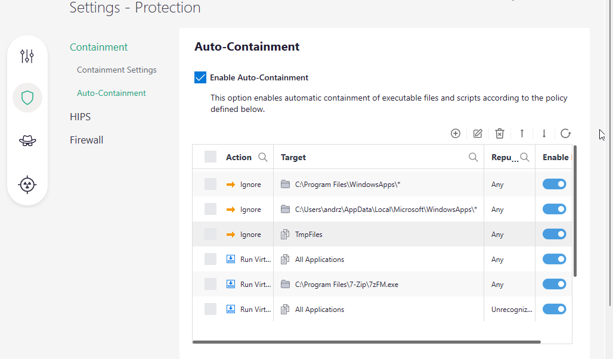Open Containment Settings in the sidebar

click(117, 70)
